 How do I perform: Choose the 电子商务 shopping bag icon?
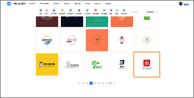tap(54, 10)
